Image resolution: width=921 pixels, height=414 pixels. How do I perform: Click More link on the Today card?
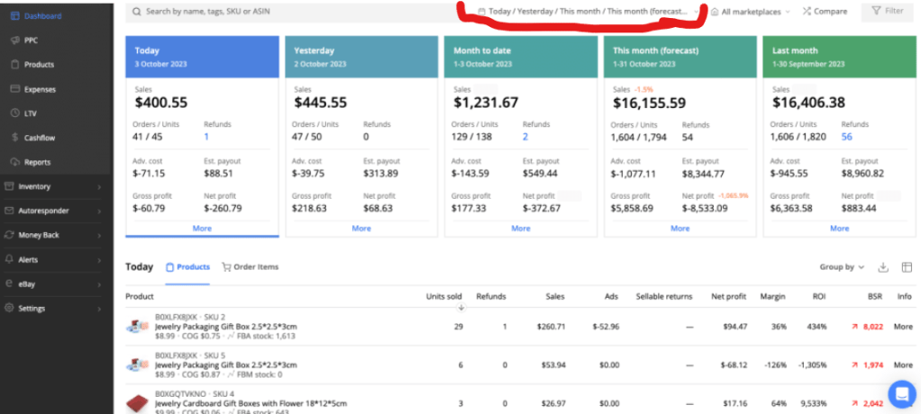(202, 229)
